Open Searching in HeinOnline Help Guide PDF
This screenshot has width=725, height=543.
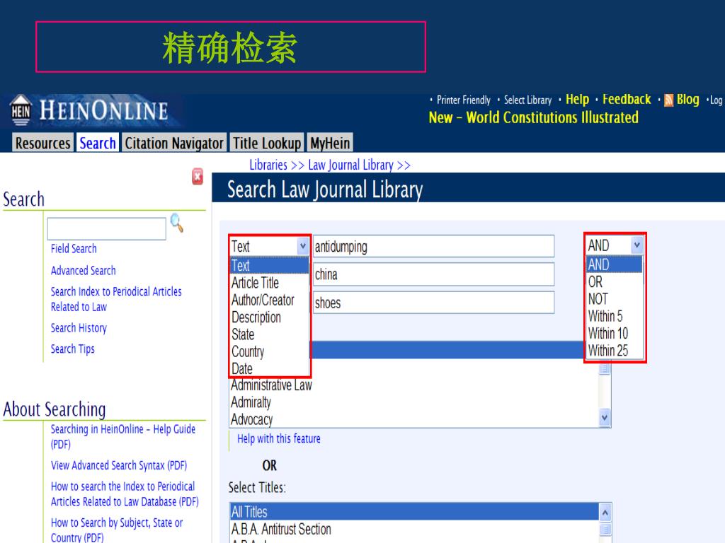(123, 436)
